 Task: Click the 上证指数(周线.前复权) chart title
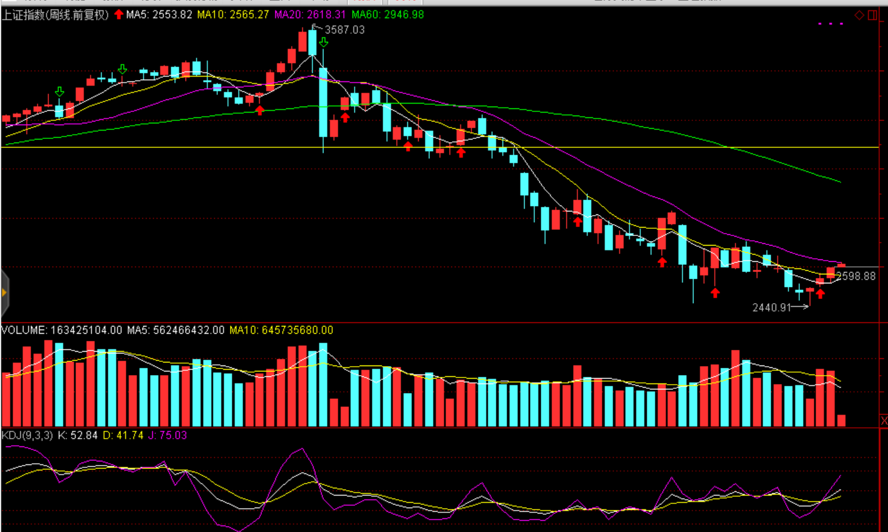pyautogui.click(x=55, y=15)
